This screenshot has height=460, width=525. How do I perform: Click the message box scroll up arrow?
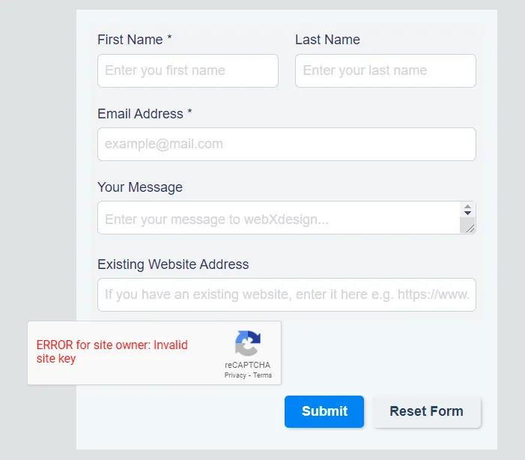tap(468, 207)
